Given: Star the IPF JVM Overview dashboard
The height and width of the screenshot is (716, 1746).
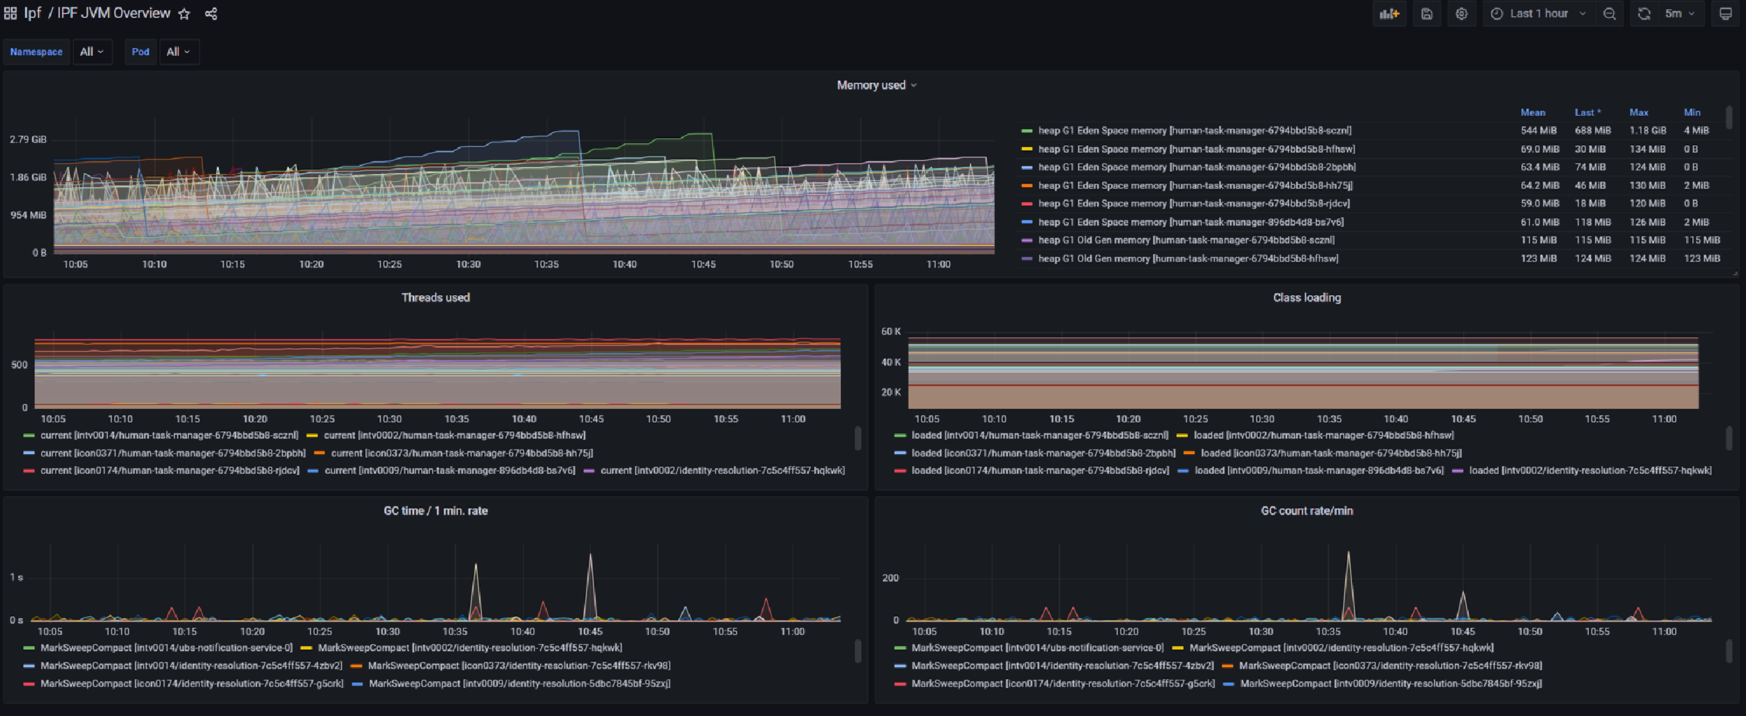Looking at the screenshot, I should pyautogui.click(x=184, y=14).
